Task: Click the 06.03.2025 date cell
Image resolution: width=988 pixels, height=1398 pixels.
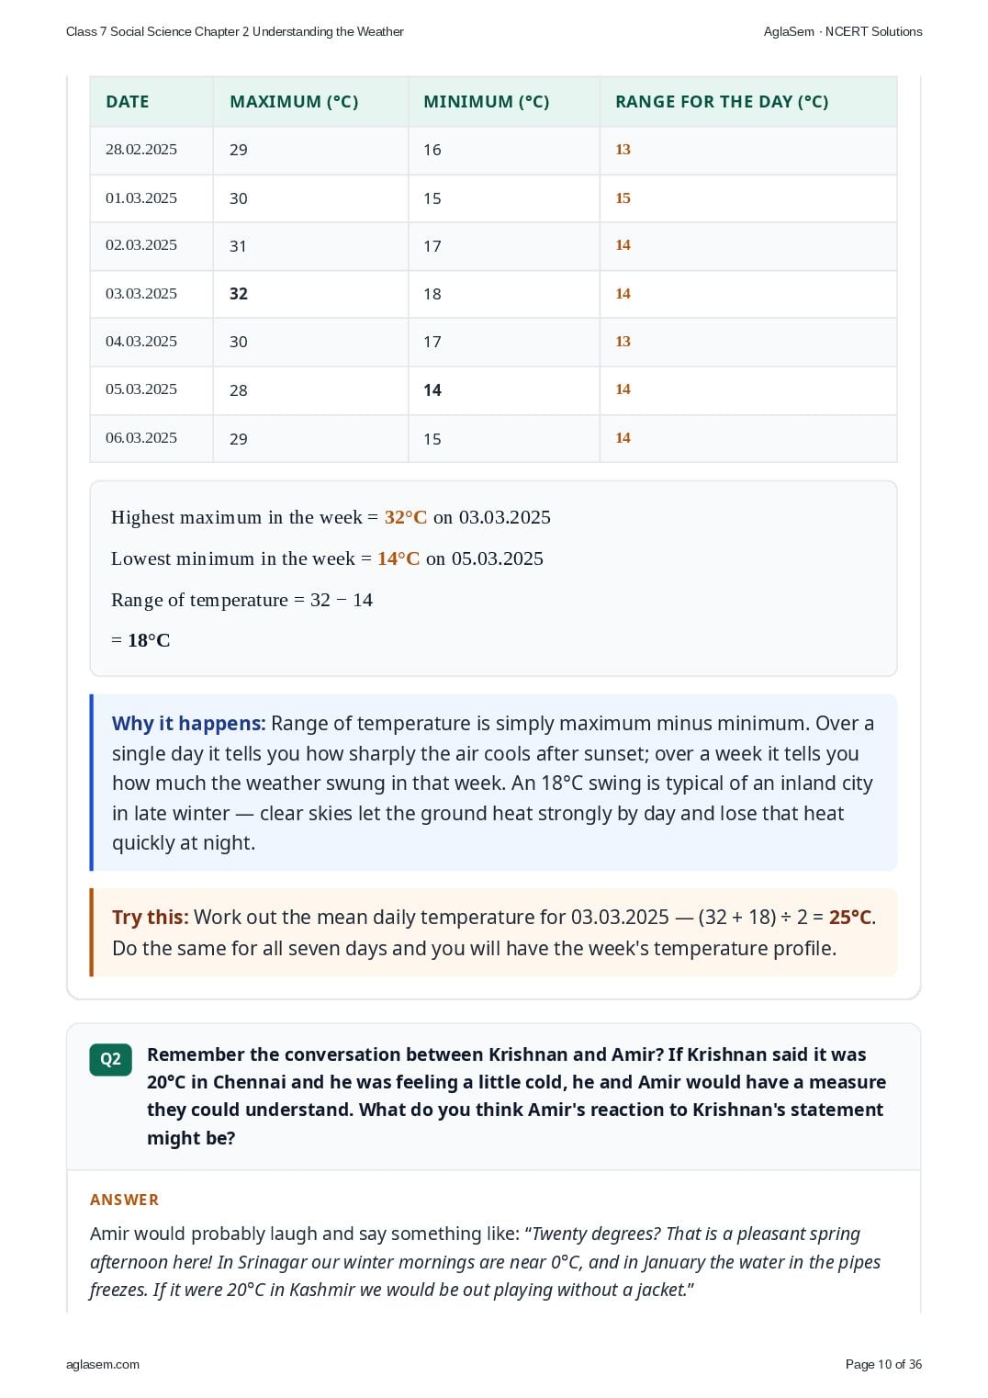Action: coord(141,438)
